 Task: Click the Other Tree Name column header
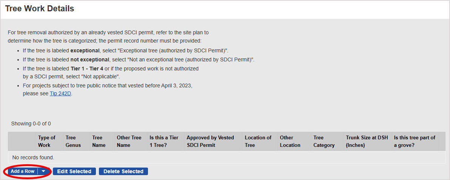click(129, 141)
